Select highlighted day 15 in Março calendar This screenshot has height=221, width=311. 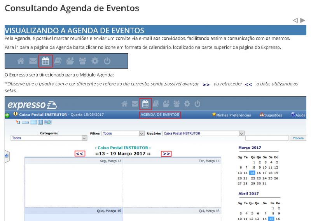(252, 173)
